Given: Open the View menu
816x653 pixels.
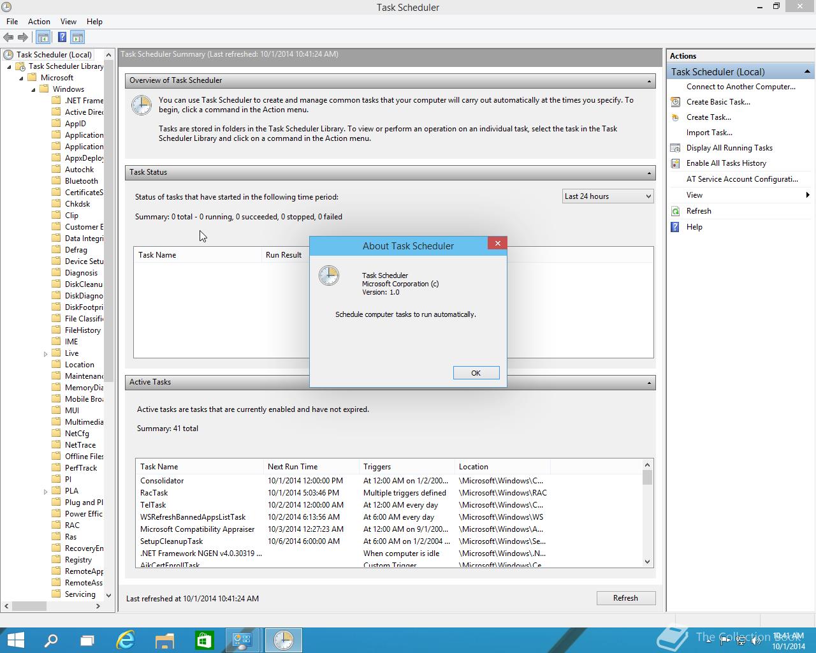Looking at the screenshot, I should click(68, 21).
